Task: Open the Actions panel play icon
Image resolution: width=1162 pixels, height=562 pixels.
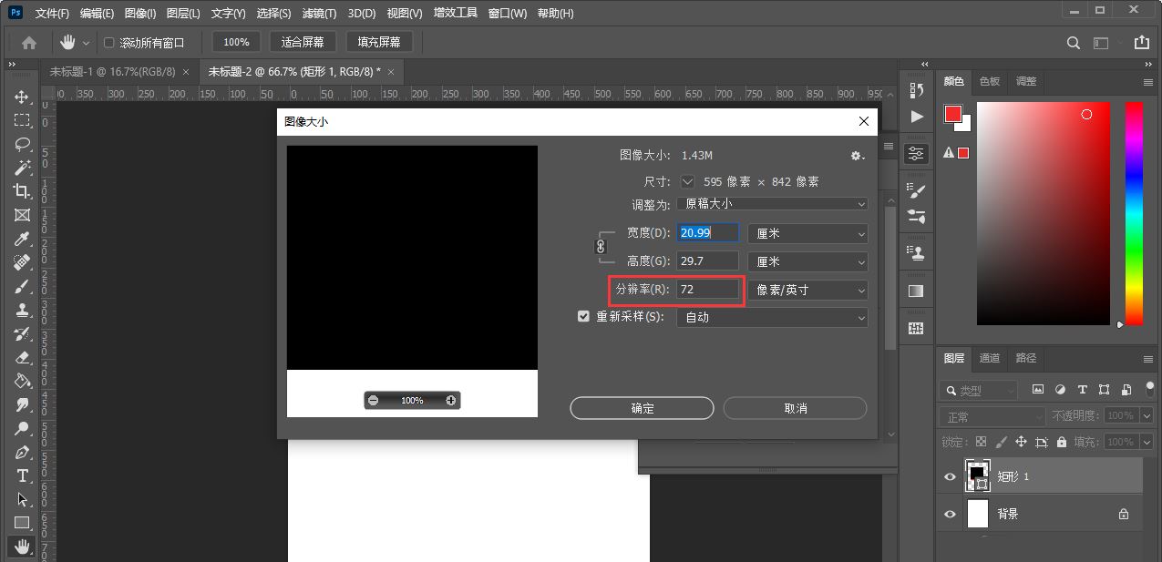Action: pos(917,117)
